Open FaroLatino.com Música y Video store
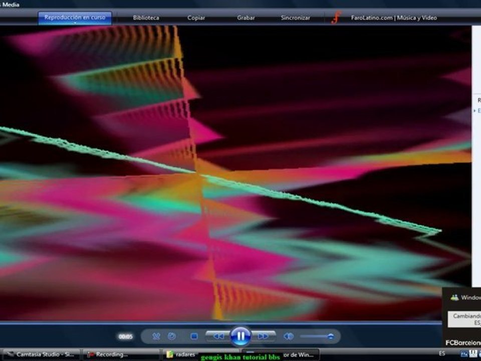The height and width of the screenshot is (361, 481). point(394,18)
